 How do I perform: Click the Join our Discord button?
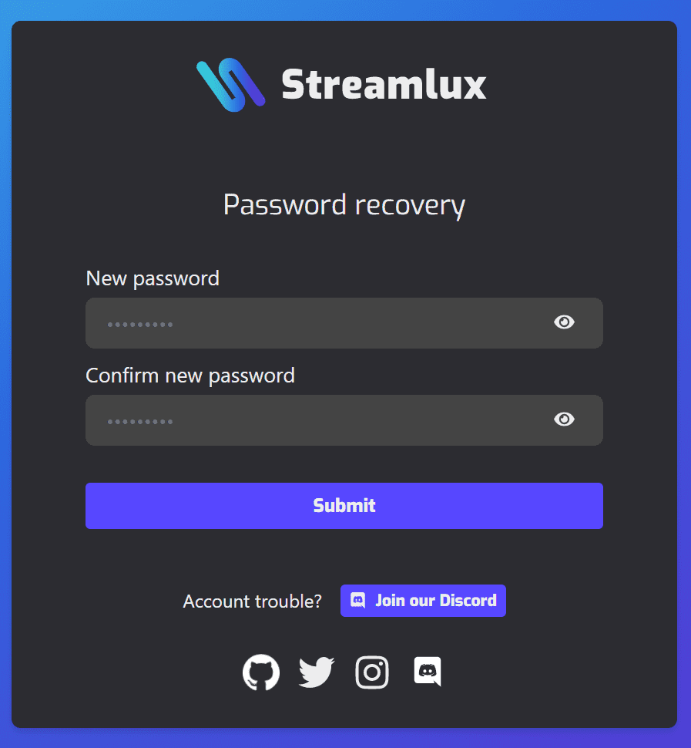(423, 601)
